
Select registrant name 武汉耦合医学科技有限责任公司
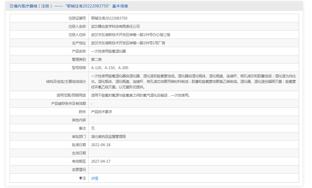[x=115, y=26]
